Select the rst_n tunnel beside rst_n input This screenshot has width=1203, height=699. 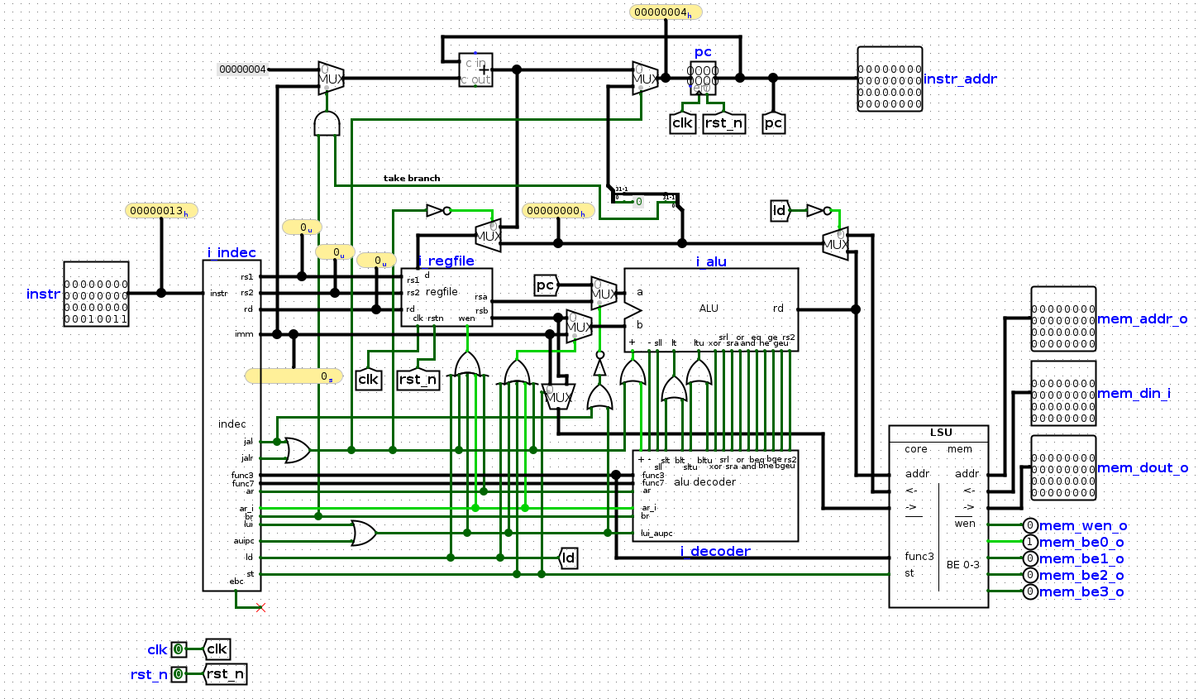pos(224,674)
